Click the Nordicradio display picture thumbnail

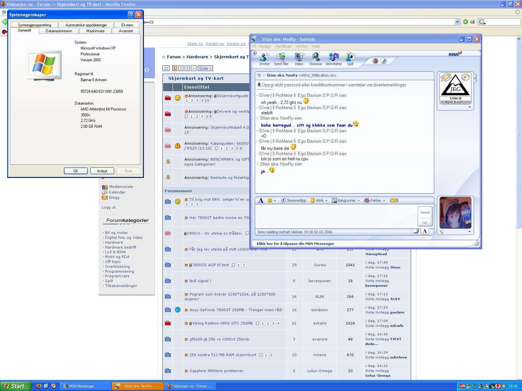[x=455, y=88]
